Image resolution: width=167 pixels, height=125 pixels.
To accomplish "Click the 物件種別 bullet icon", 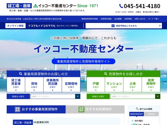I will click(x=132, y=121).
